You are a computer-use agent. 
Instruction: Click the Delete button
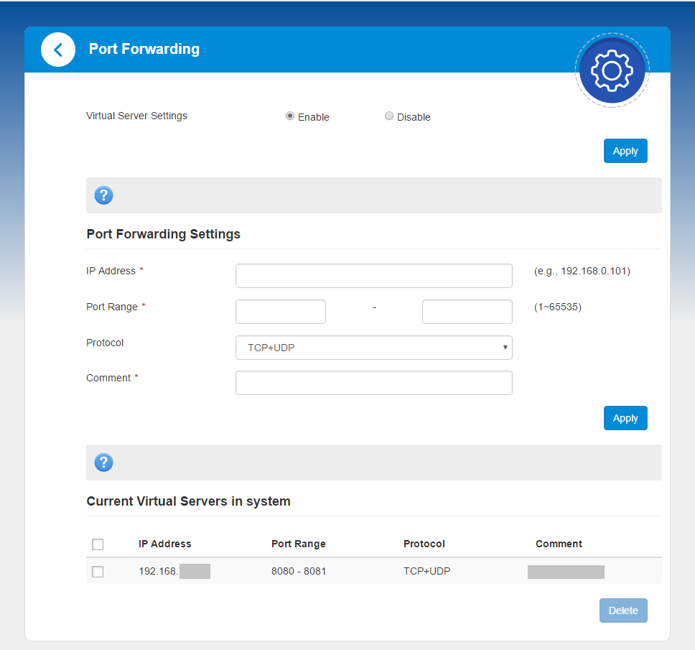click(623, 610)
